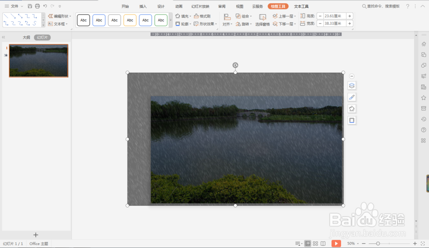The width and height of the screenshot is (429, 248).
Task: Click the layers icon beside the picture
Action: pyautogui.click(x=352, y=86)
